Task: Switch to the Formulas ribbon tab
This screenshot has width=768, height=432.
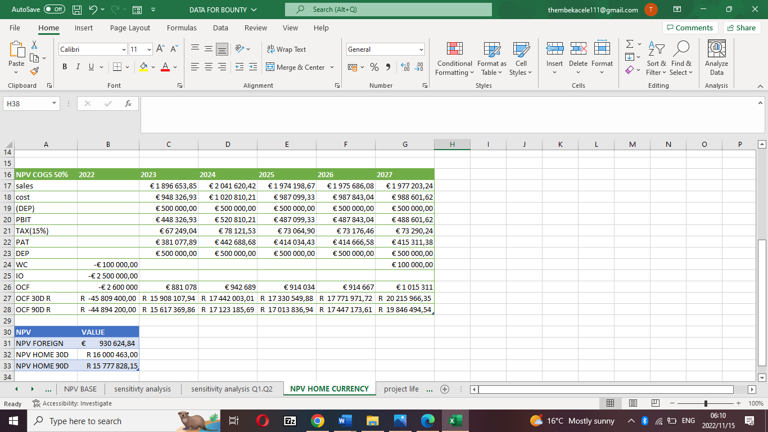Action: [x=182, y=28]
